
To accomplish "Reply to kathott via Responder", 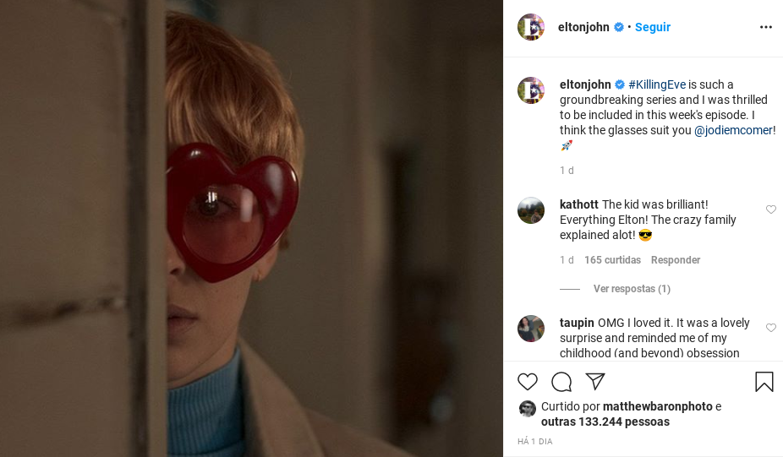I will point(676,260).
